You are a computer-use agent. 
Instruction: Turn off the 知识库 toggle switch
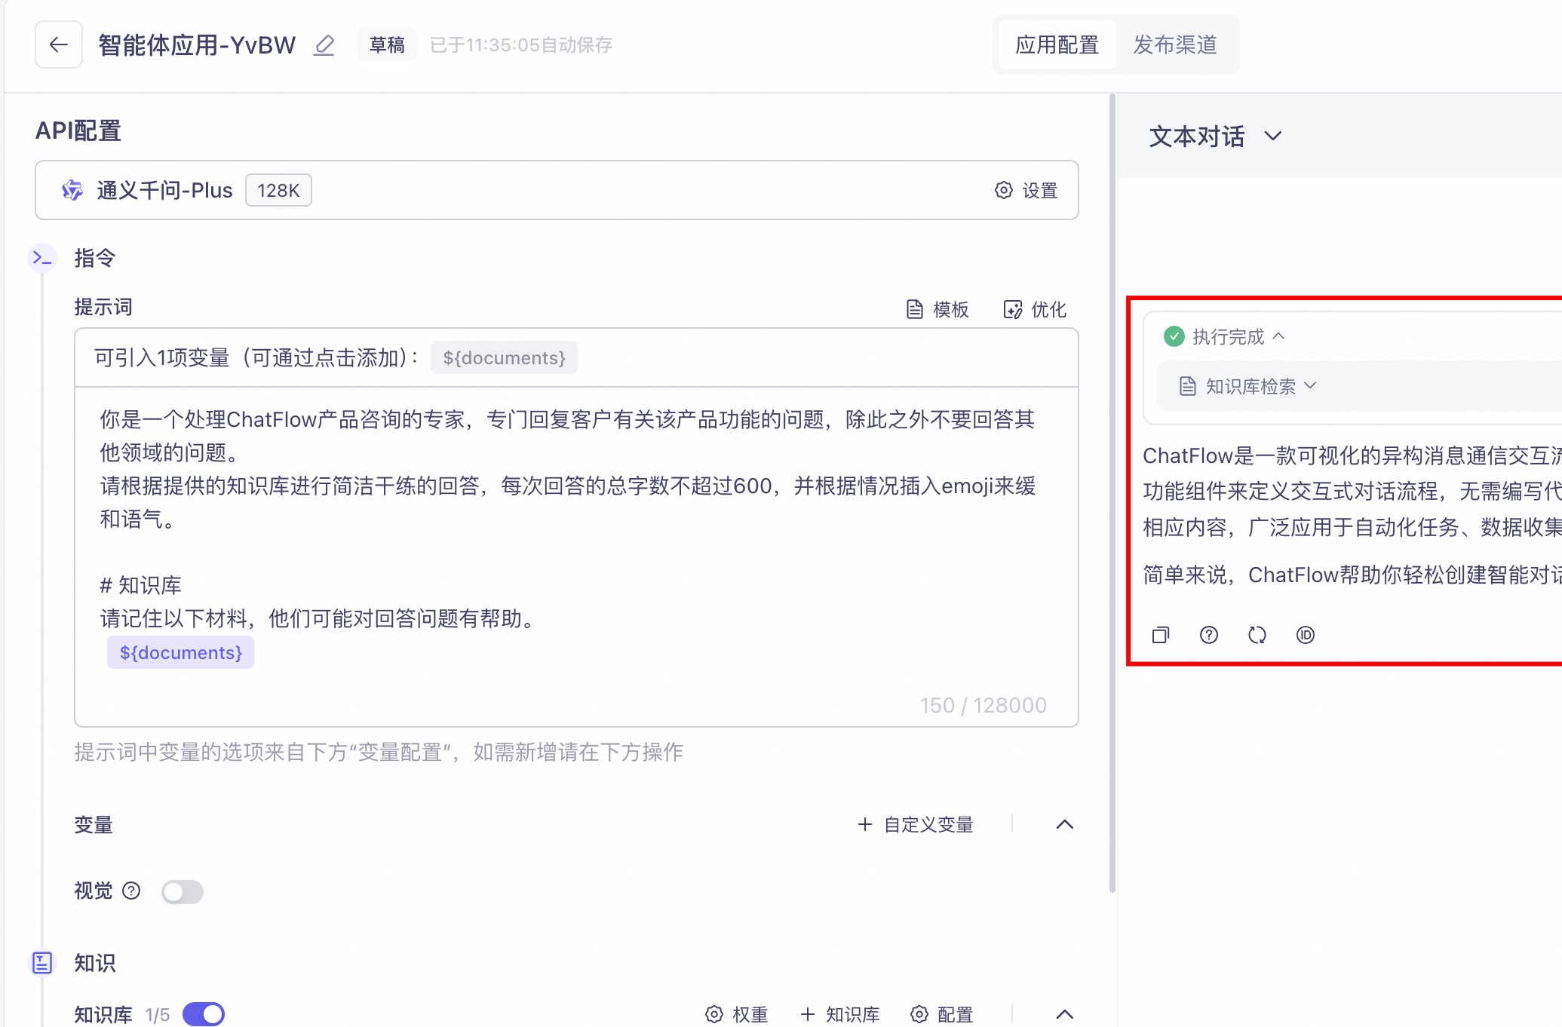pos(204,1014)
